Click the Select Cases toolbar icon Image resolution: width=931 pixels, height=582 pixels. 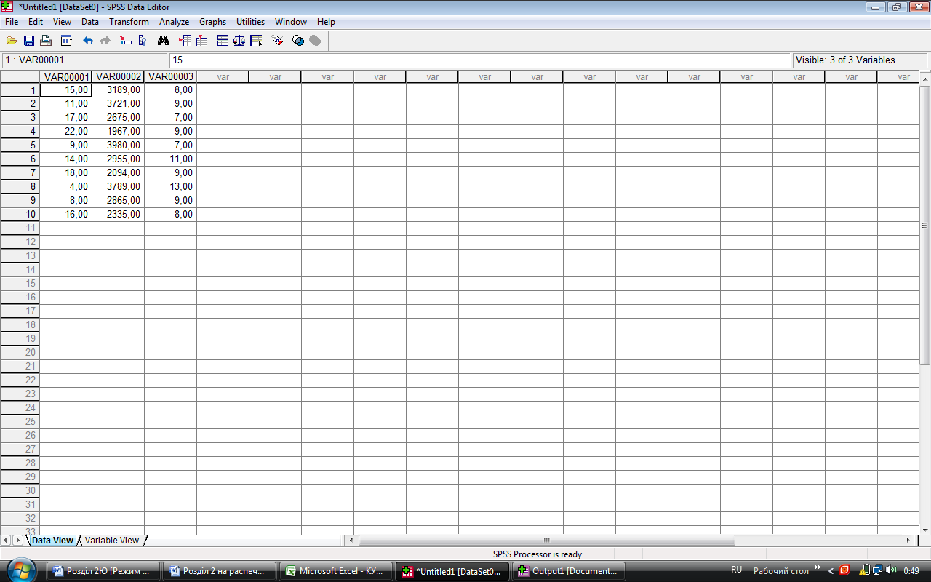click(x=256, y=41)
